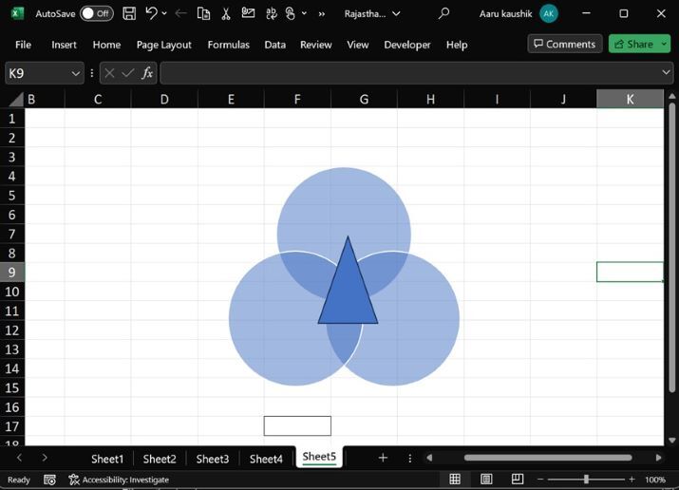Open the File menu
Viewport: 679px width, 490px height.
[23, 45]
